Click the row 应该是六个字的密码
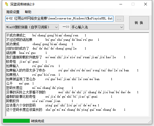This screenshot has width=154, height=126. click(53, 105)
